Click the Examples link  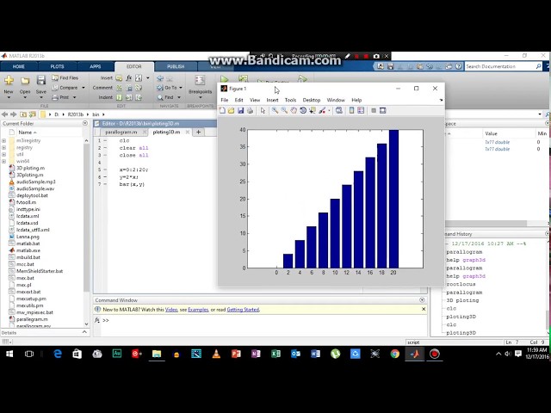coord(198,310)
